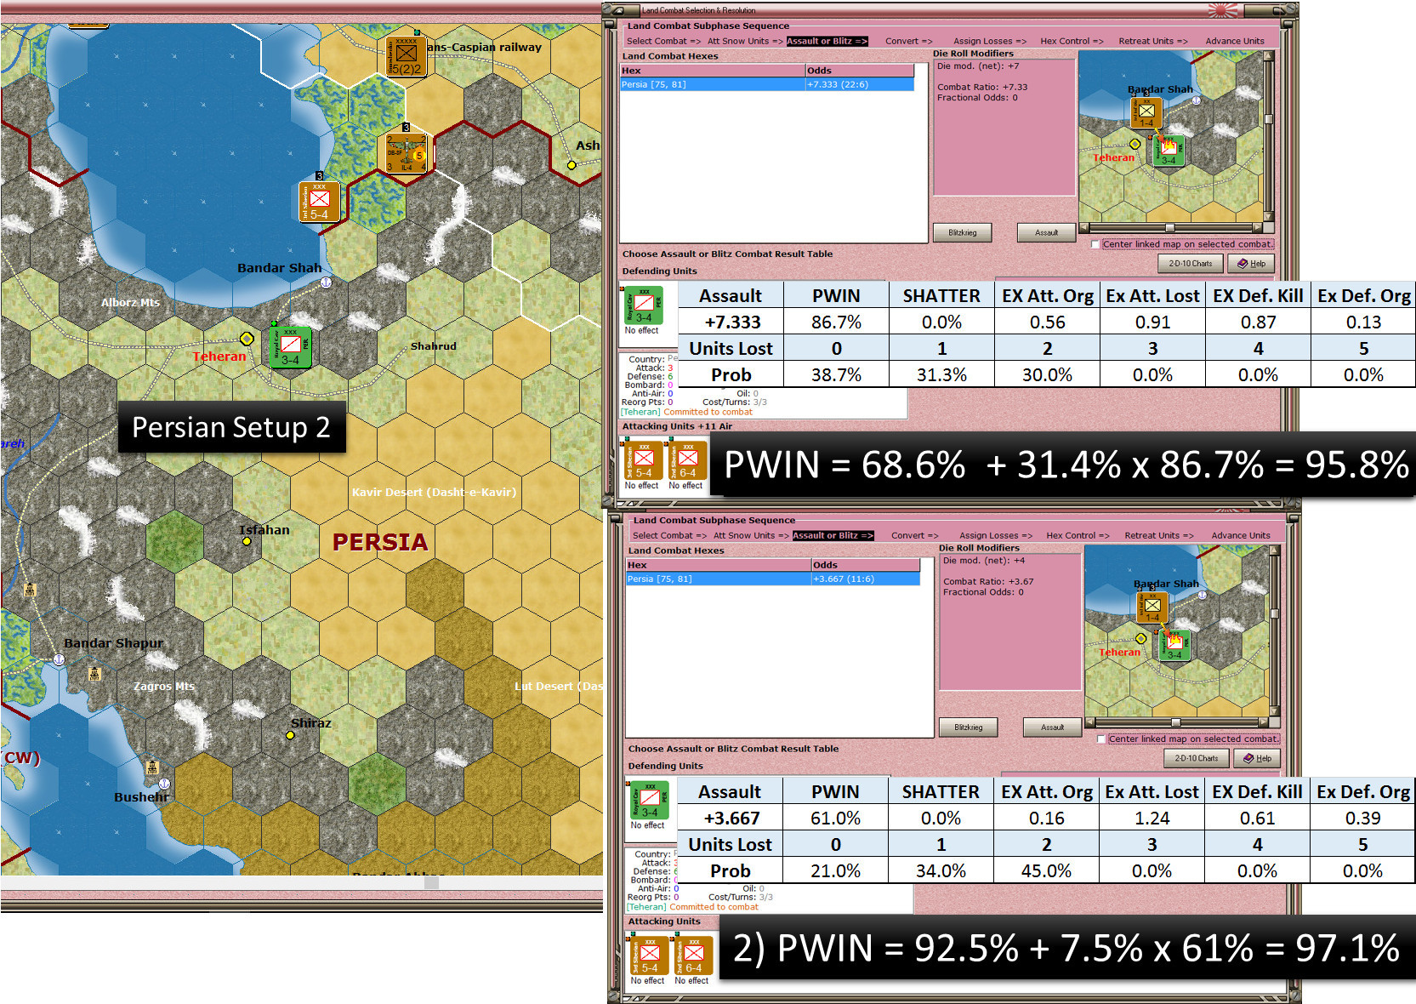This screenshot has width=1416, height=1004.
Task: Choose Blitzkrieg table in the +7.333 dialog
Action: click(x=963, y=232)
